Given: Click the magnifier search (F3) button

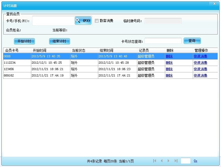Looking at the screenshot, I should coord(83,21).
